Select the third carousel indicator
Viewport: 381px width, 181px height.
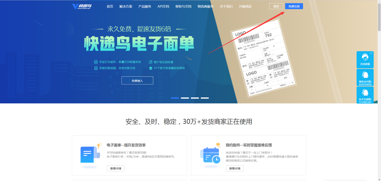[195, 98]
